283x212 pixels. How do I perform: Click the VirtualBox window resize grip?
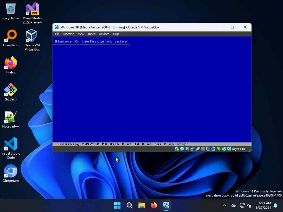(x=250, y=150)
